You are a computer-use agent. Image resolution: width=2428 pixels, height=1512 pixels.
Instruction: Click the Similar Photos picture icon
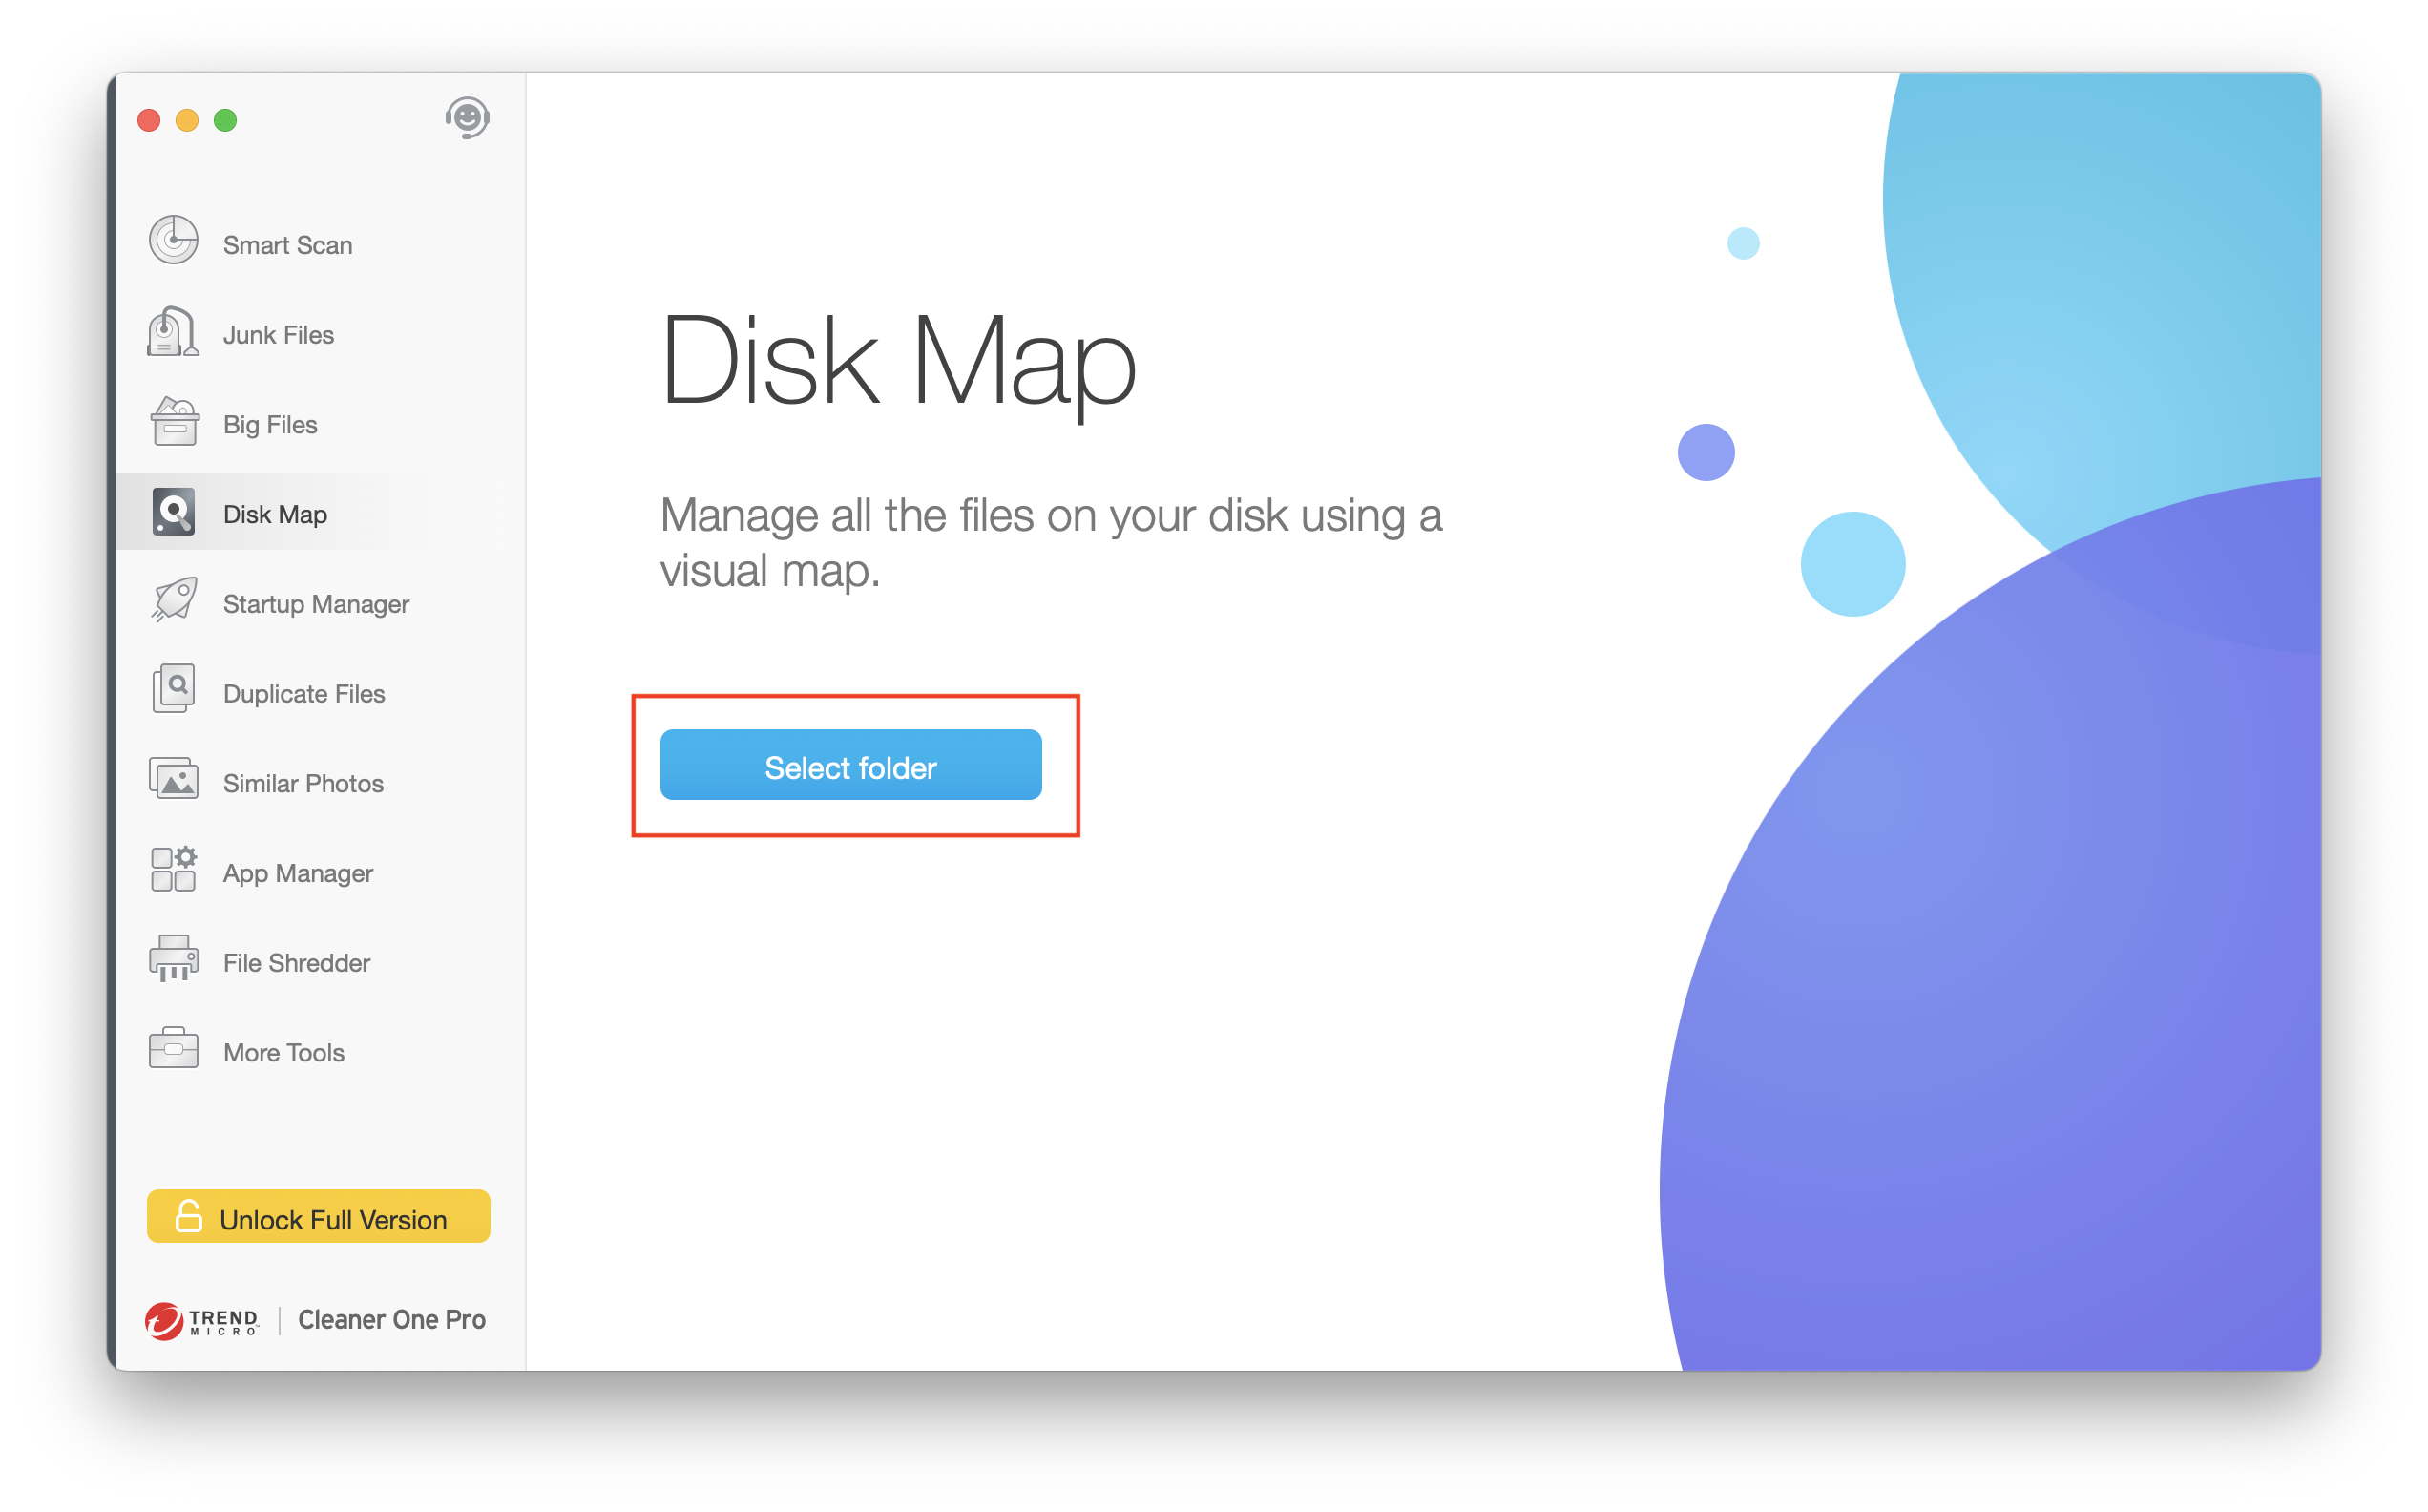pos(174,780)
